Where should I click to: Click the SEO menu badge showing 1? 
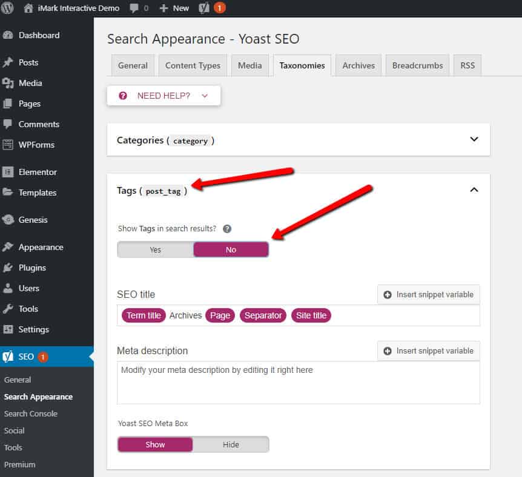pyautogui.click(x=42, y=357)
